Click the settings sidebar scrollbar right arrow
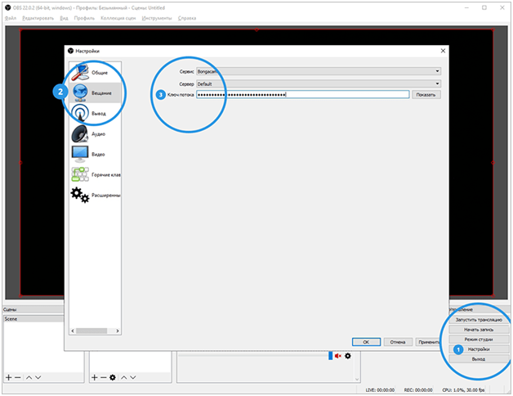The width and height of the screenshot is (513, 396). point(118,331)
